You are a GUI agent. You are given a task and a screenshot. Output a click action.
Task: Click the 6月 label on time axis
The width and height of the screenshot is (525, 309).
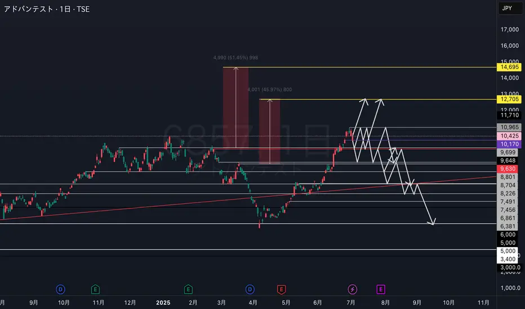coord(317,303)
